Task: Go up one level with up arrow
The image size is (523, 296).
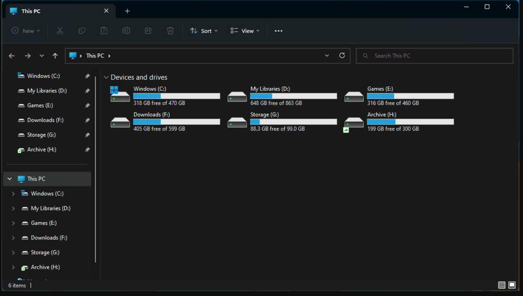Action: click(55, 55)
